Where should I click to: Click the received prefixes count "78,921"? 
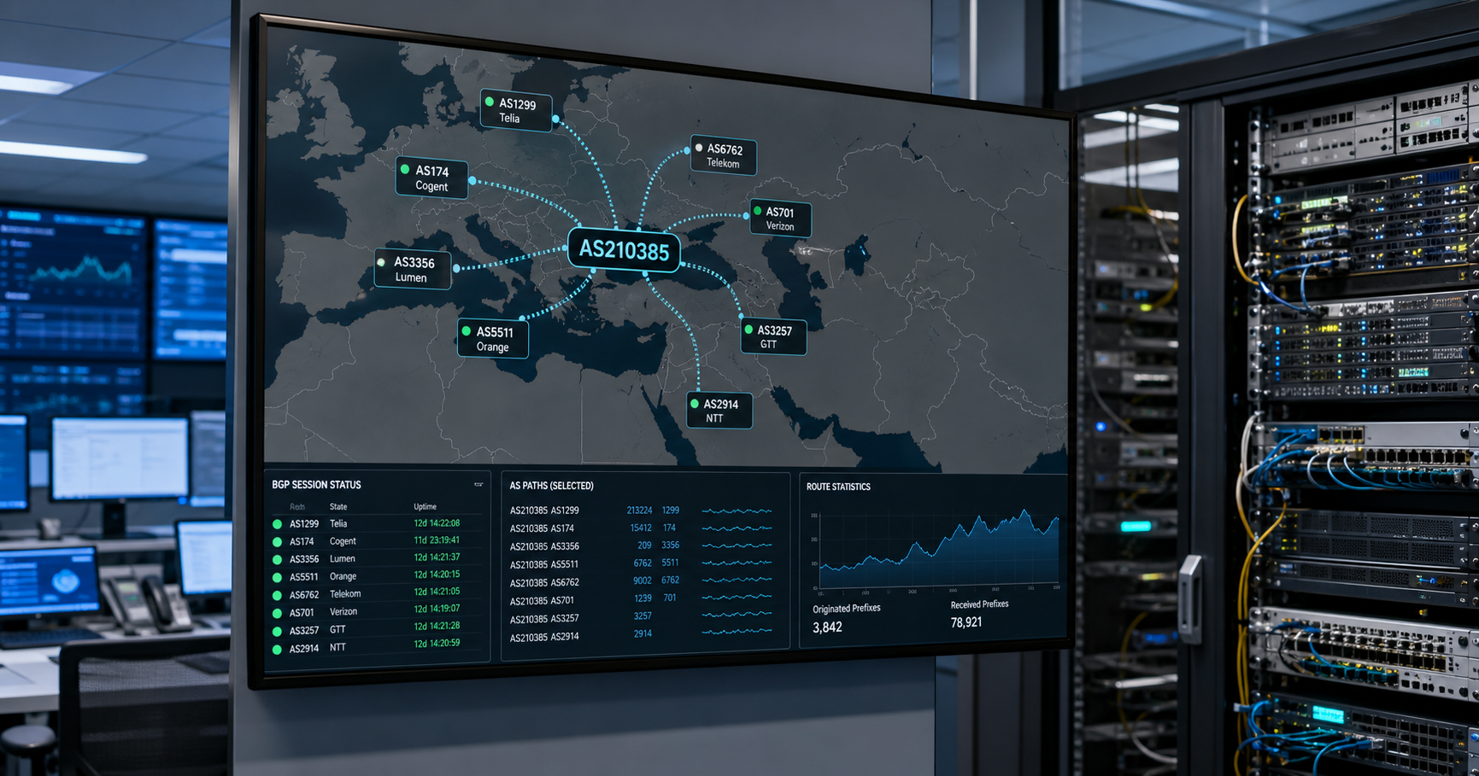point(966,623)
